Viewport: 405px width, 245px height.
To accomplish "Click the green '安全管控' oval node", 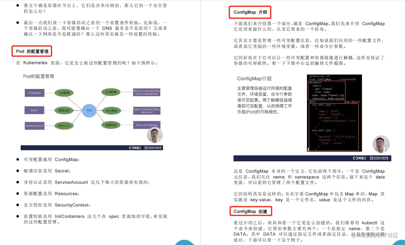I will pyautogui.click(x=111, y=111).
